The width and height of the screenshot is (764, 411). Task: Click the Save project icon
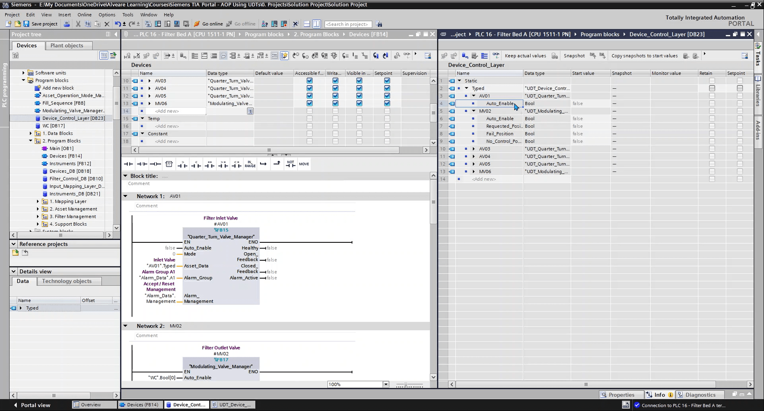(x=26, y=24)
